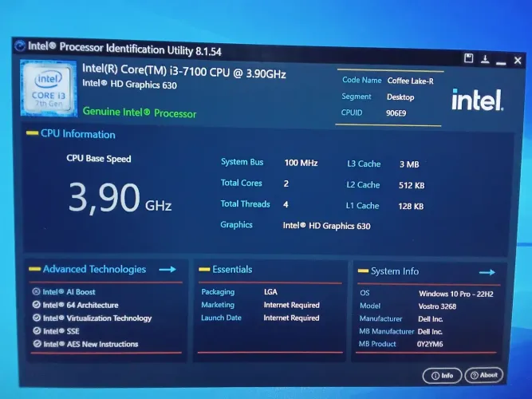The width and height of the screenshot is (532, 399).
Task: Click the Advanced Technologies heading
Action: [x=94, y=269]
